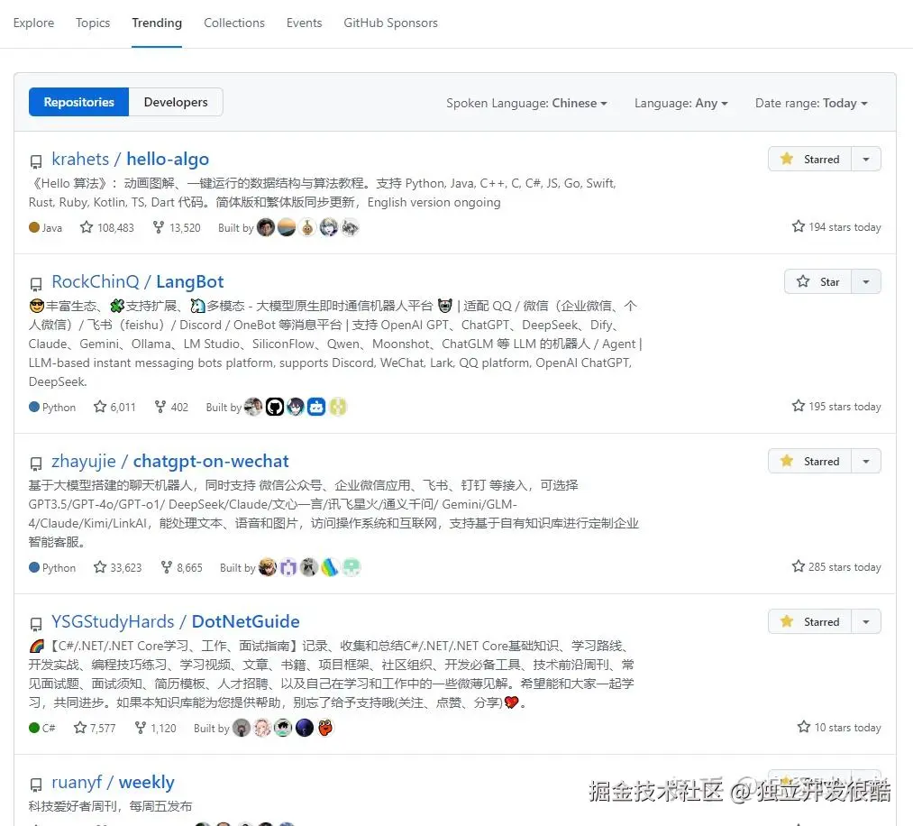Open zhayujie / chatgpt-on-wechat repository
Viewport: 913px width, 826px height.
(170, 462)
